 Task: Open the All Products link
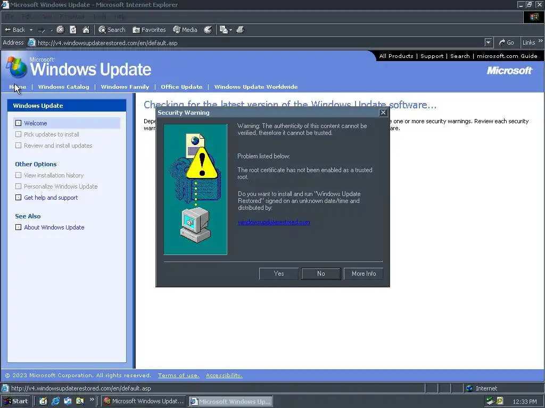click(x=396, y=56)
